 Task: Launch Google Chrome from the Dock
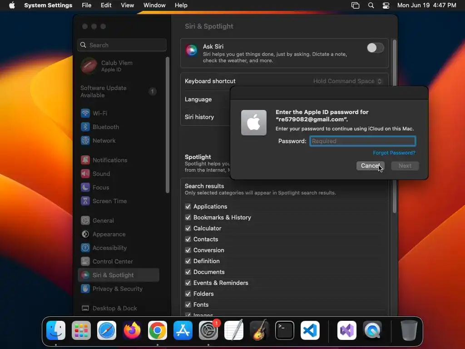click(x=158, y=330)
